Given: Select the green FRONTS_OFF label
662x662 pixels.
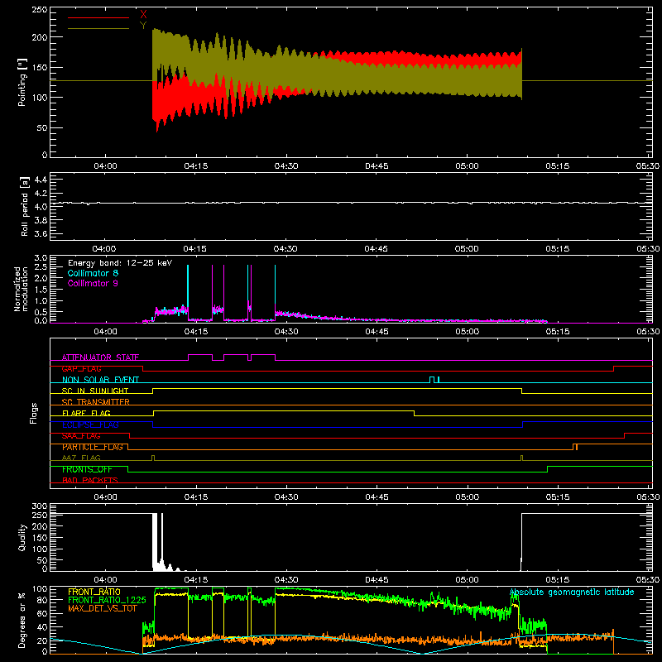Looking at the screenshot, I should (x=87, y=469).
